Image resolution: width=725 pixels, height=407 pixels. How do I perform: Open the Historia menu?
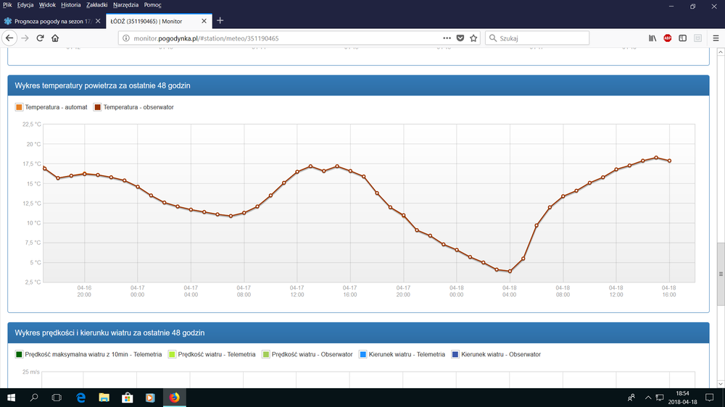point(71,4)
